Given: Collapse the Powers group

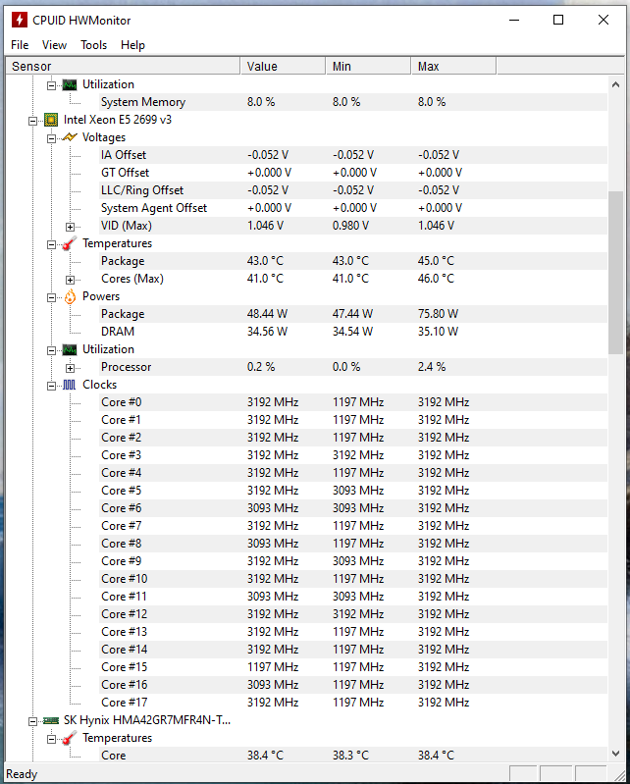Looking at the screenshot, I should pyautogui.click(x=51, y=297).
